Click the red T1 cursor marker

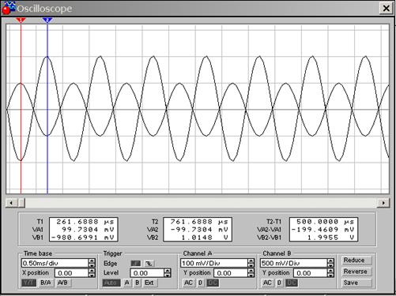click(21, 21)
